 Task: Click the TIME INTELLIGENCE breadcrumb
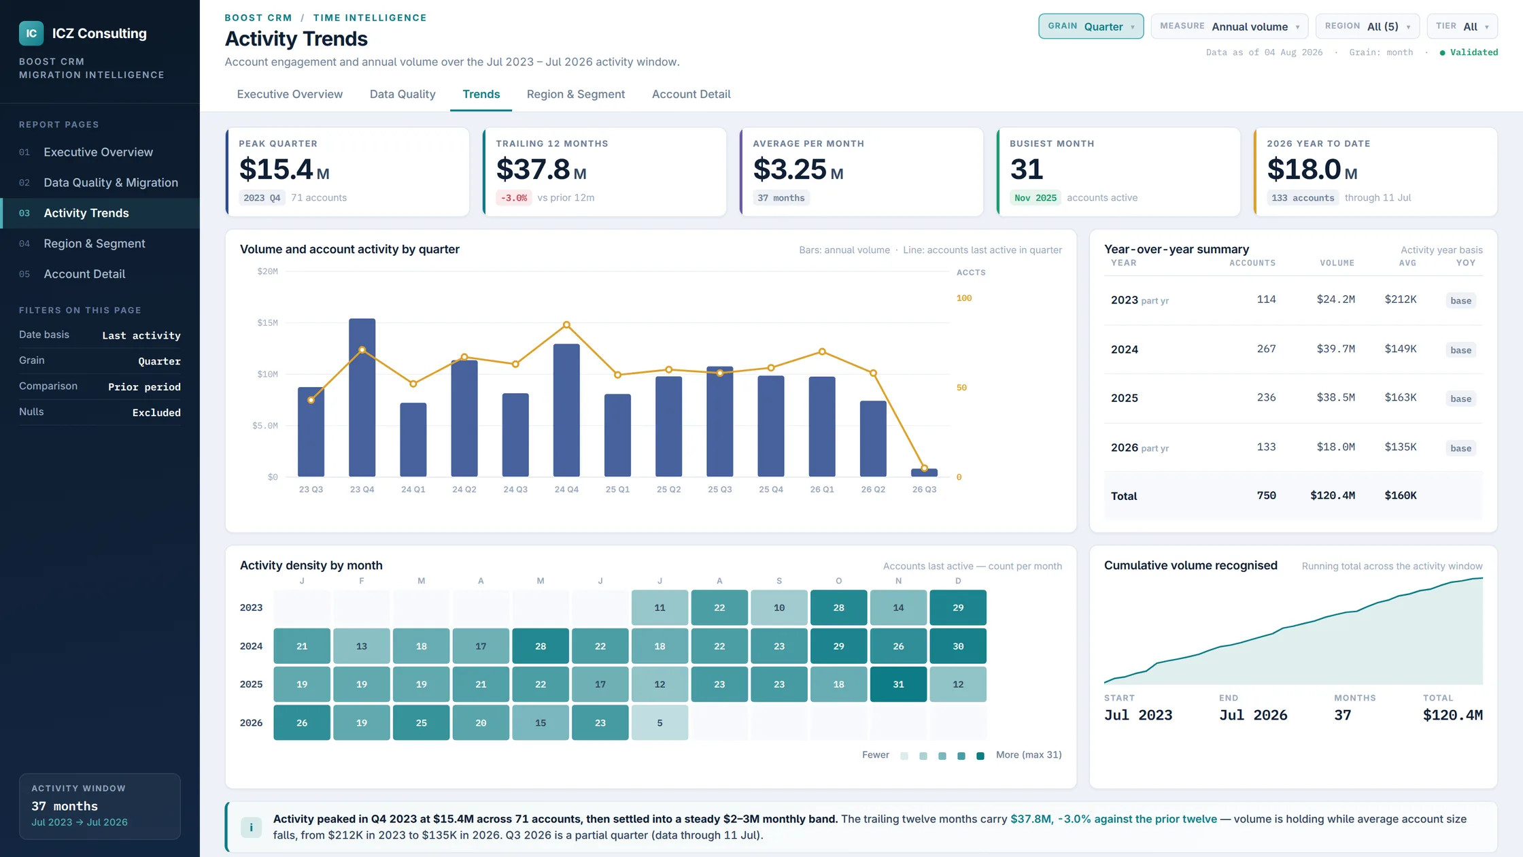click(x=370, y=18)
